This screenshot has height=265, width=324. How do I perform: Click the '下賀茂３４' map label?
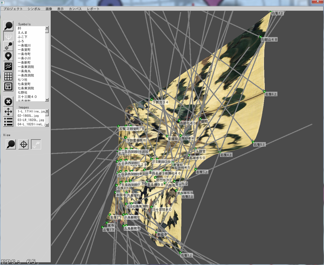pyautogui.click(x=160, y=102)
